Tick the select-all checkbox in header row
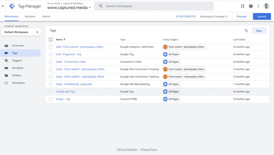The height and width of the screenshot is (155, 274). [x=51, y=40]
